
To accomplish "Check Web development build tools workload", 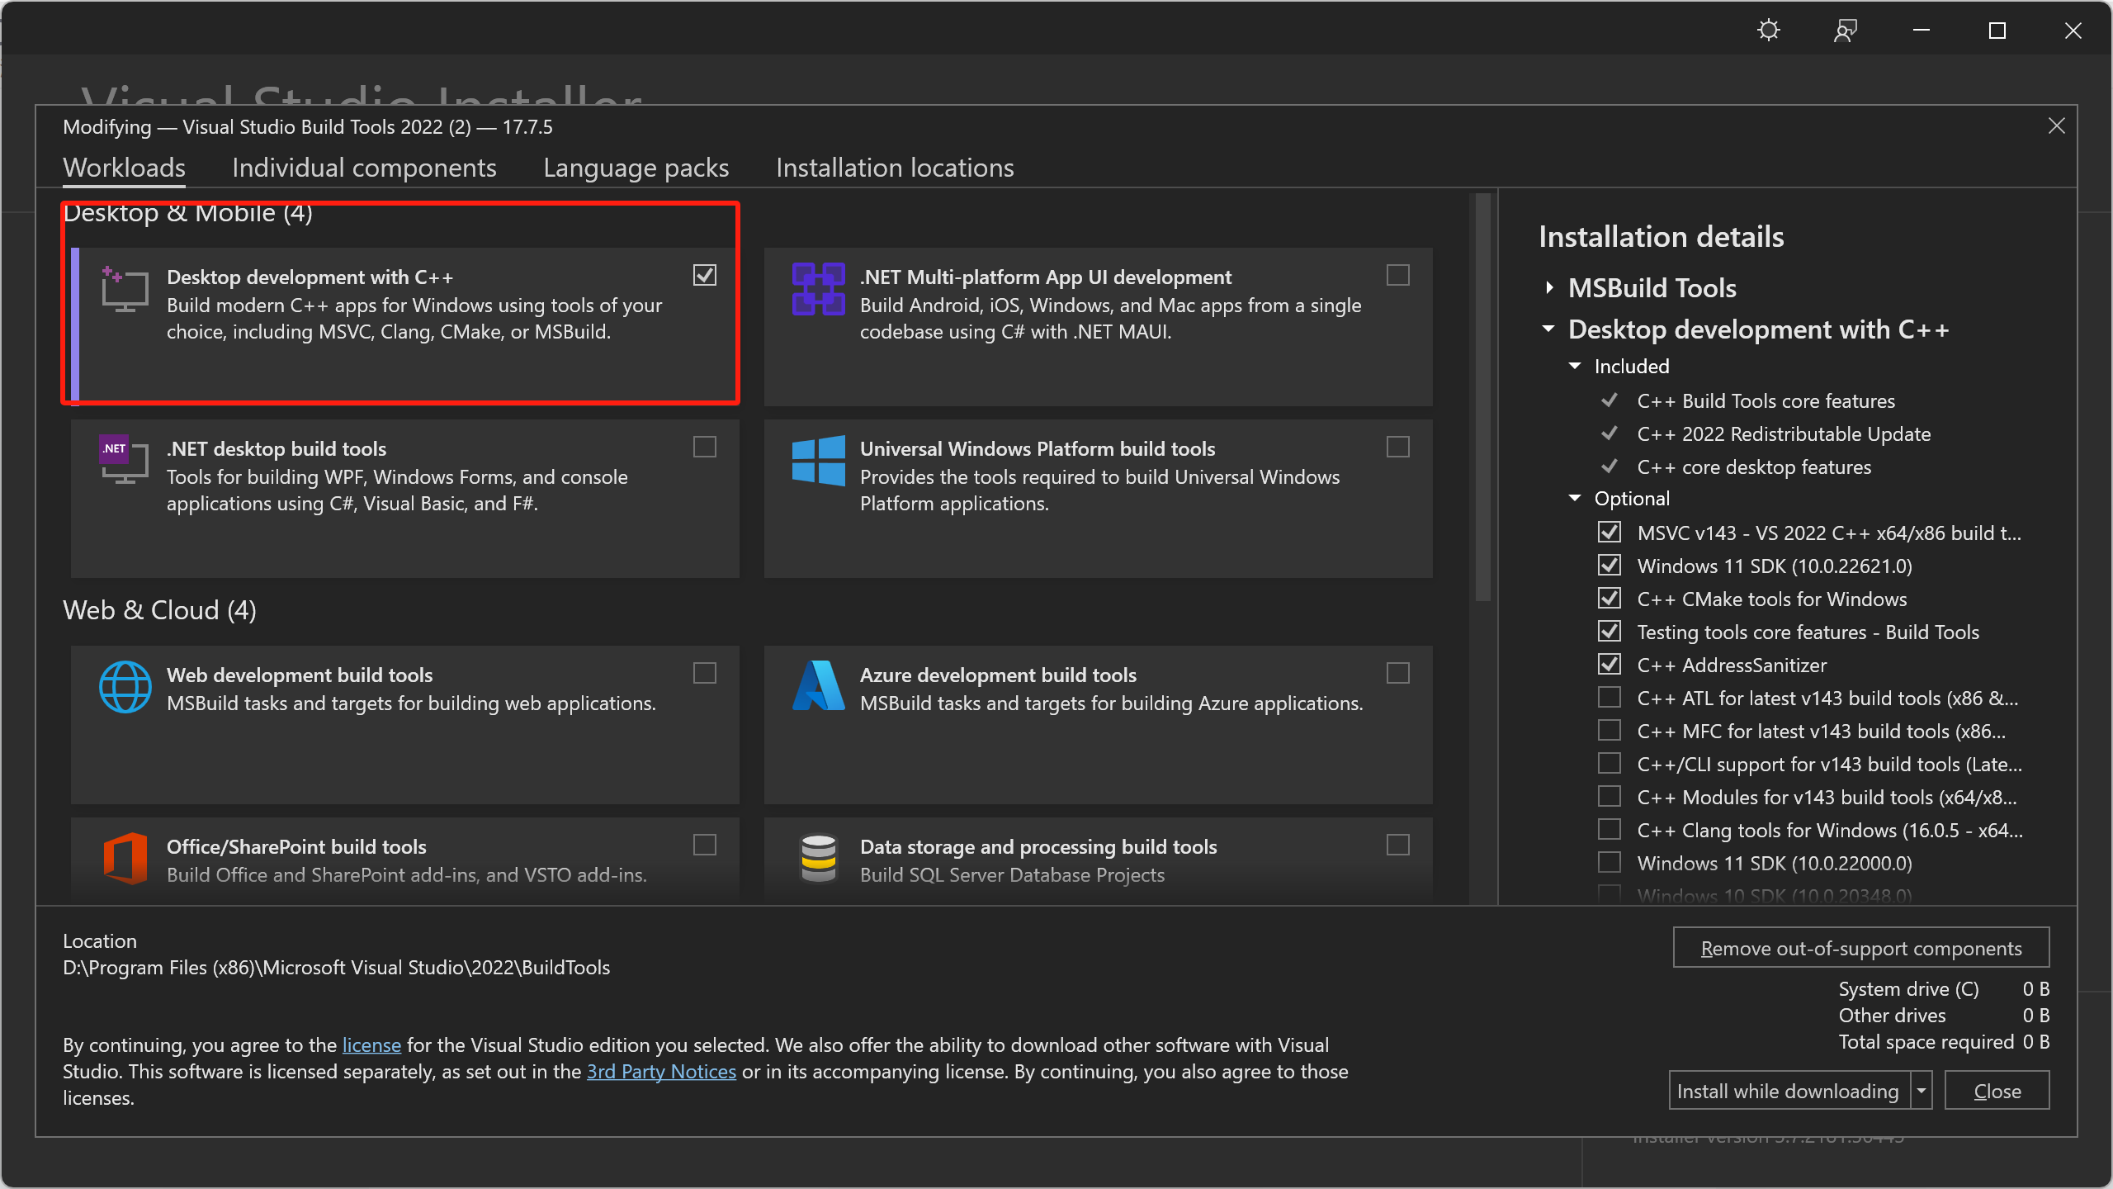I will (705, 673).
